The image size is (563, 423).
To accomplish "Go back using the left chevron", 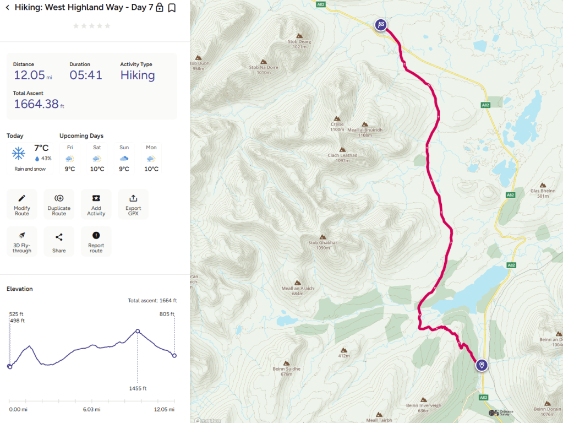I will click(7, 8).
